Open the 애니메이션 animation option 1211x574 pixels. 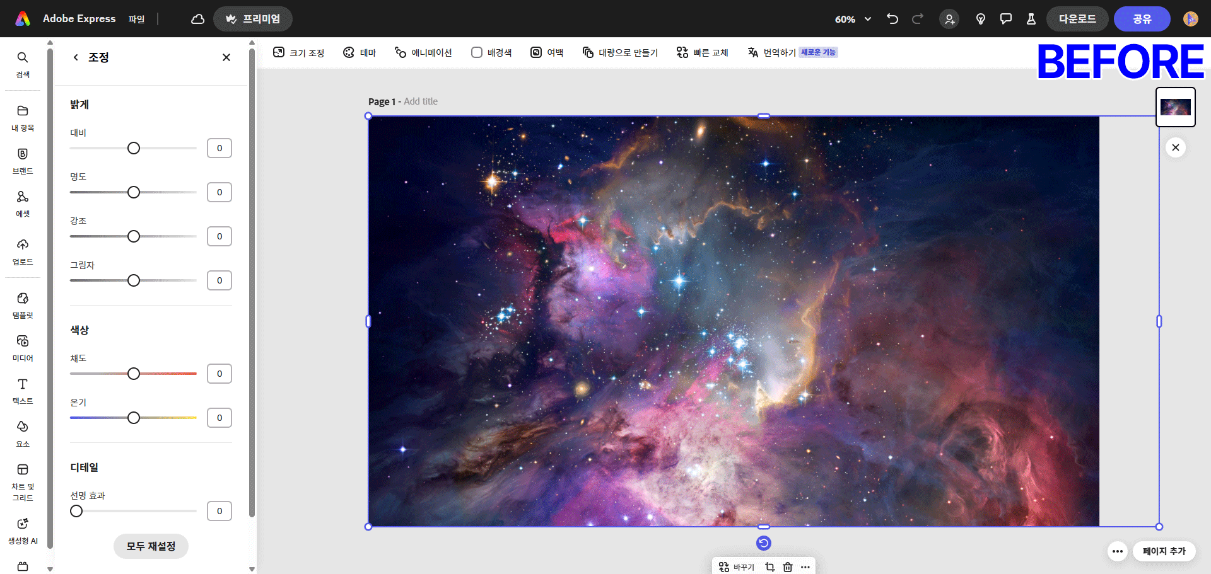[423, 52]
